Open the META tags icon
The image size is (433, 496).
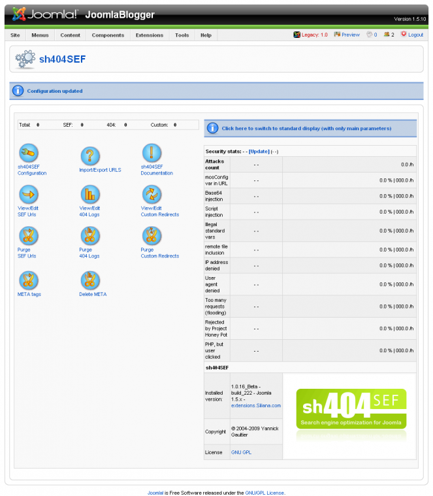pos(29,280)
